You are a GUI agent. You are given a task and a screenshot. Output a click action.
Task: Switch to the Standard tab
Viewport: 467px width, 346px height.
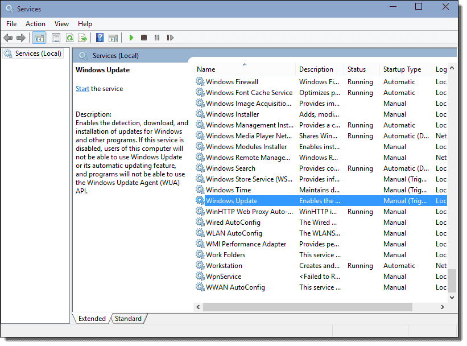coord(128,319)
